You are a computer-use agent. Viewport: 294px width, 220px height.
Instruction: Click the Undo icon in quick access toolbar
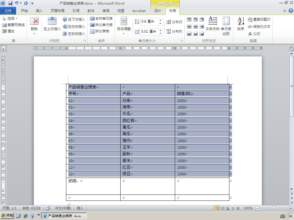16,3
